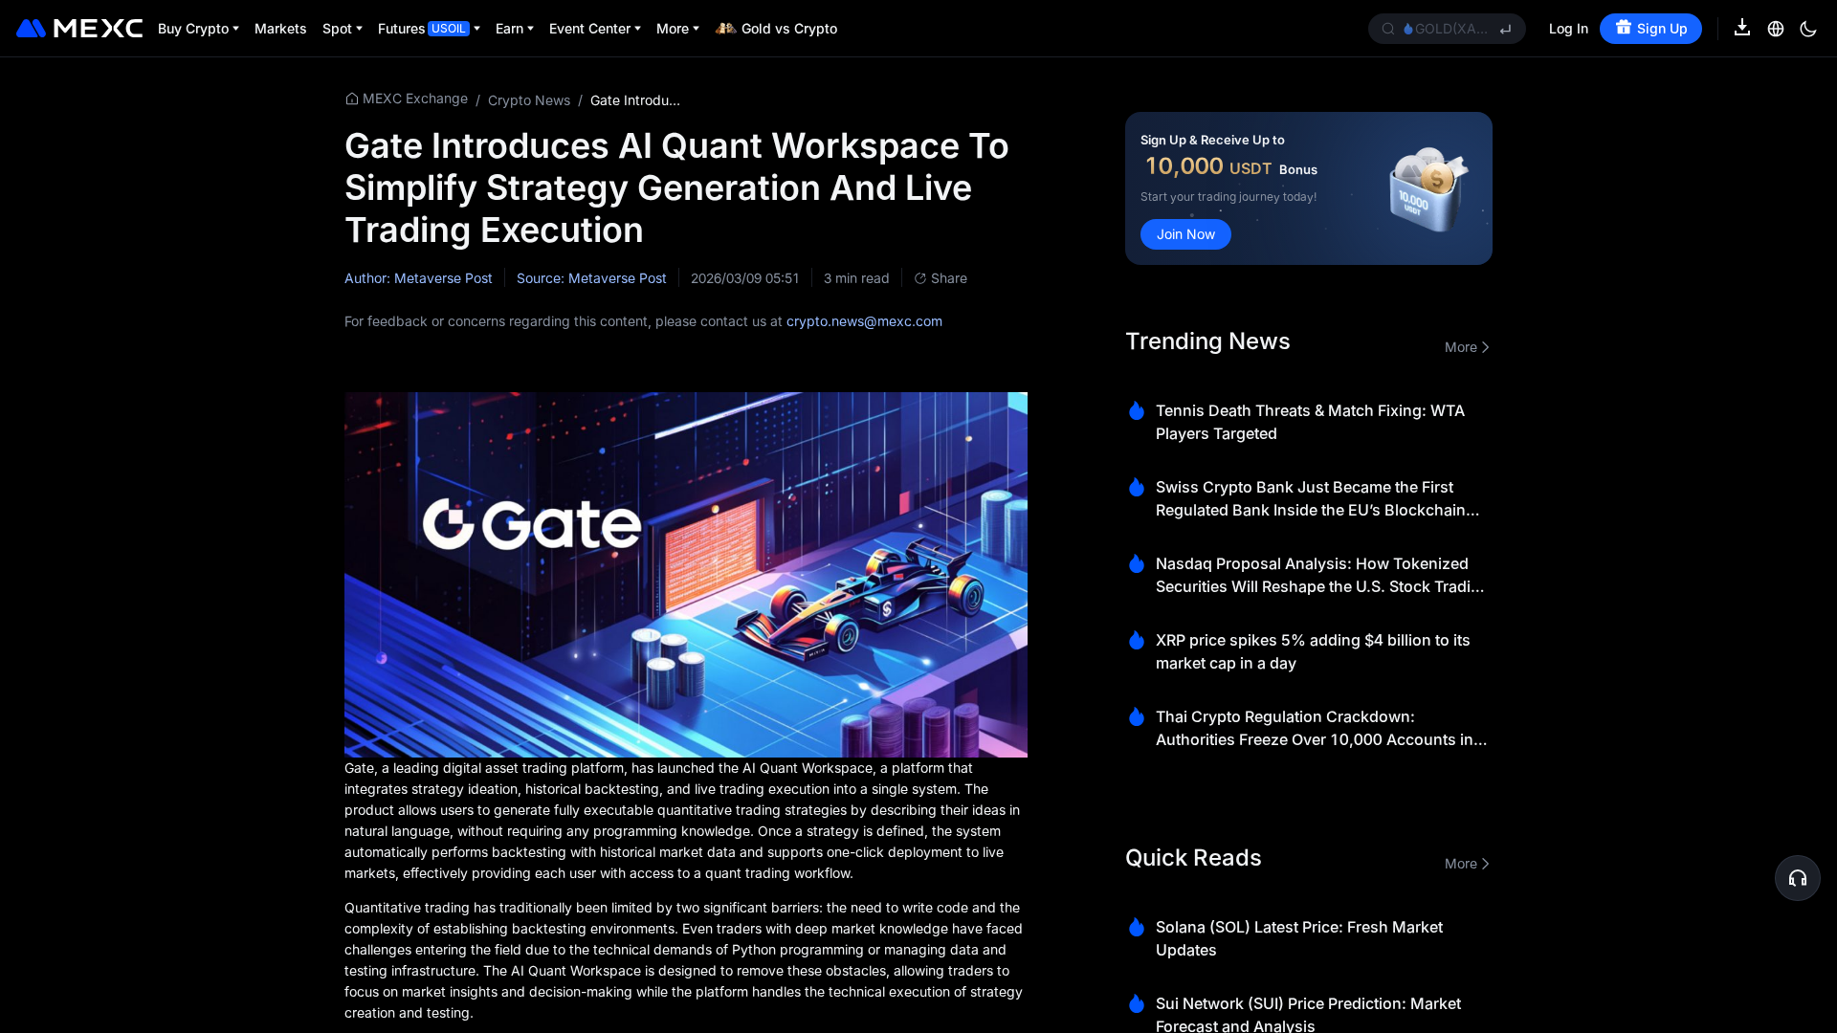
Task: Open the Event Center menu
Action: click(594, 29)
